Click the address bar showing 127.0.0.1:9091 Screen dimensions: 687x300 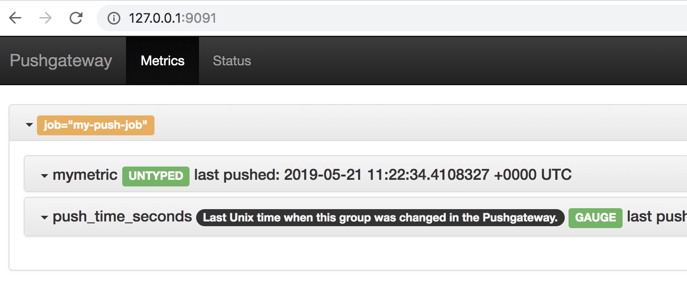tap(392, 18)
